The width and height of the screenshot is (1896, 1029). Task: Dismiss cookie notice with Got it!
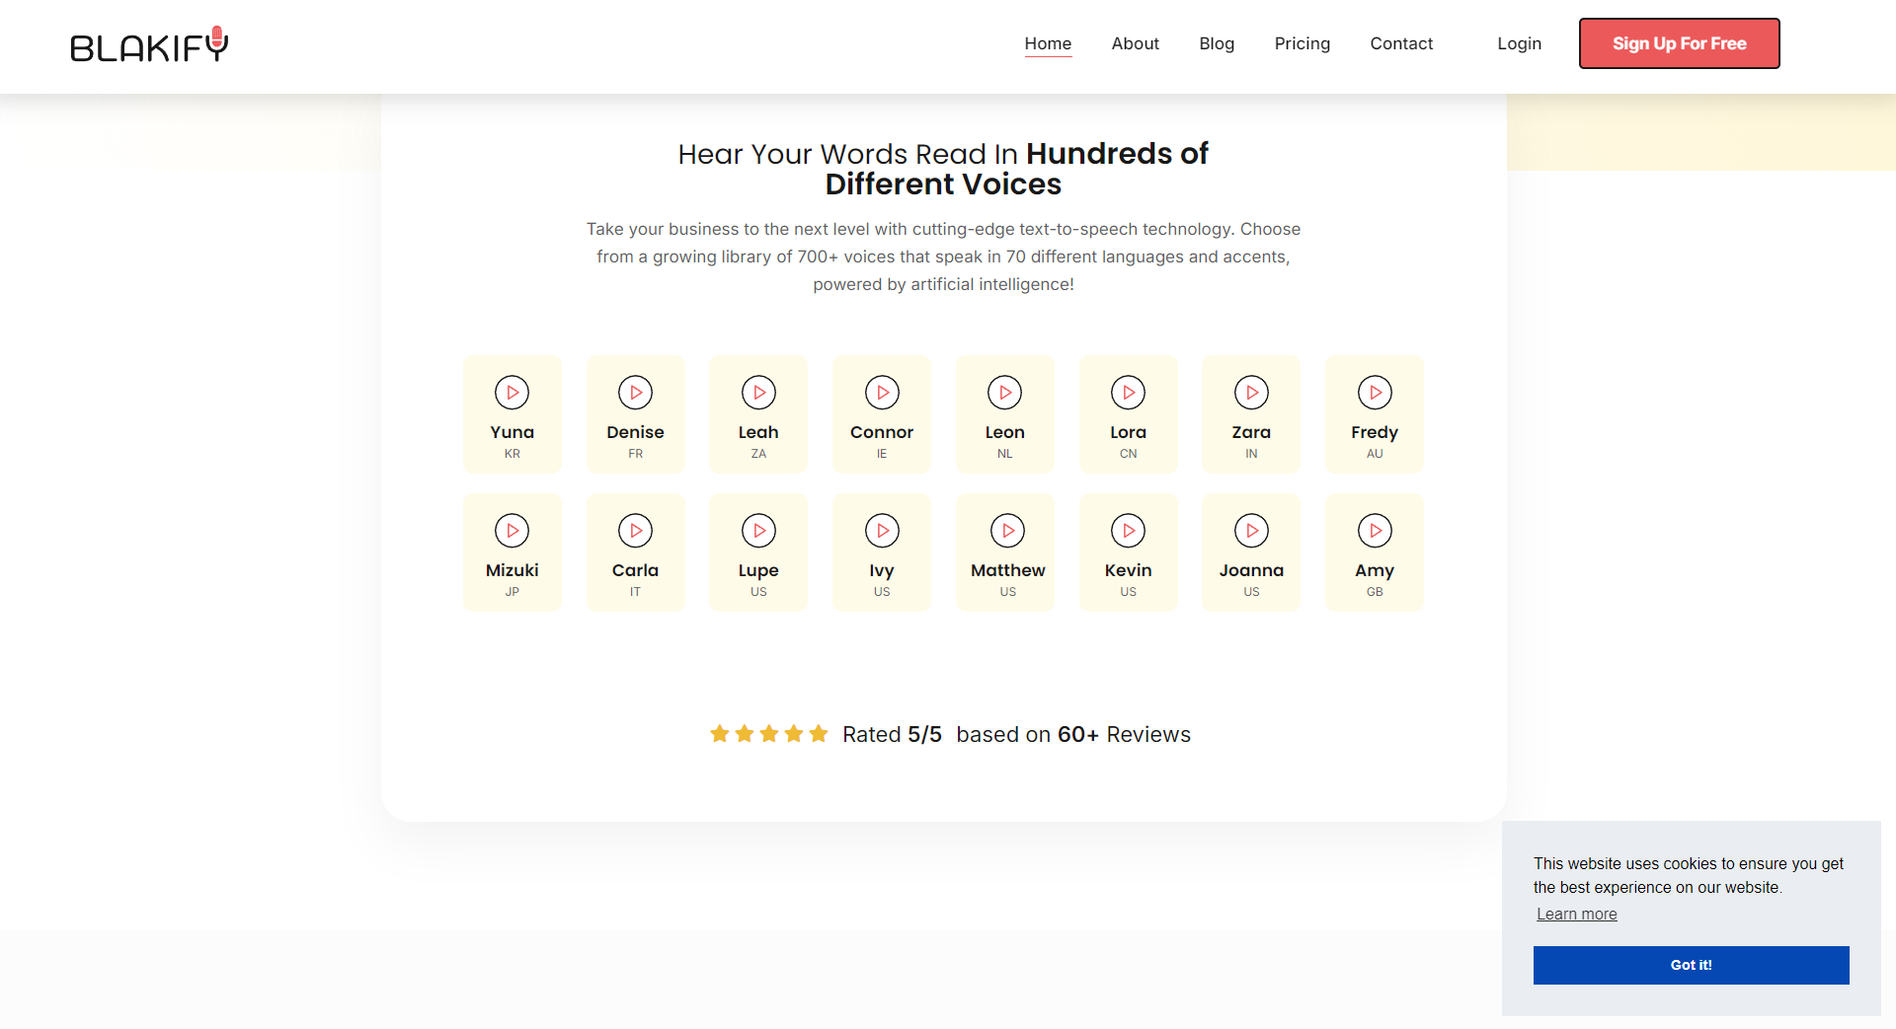[1691, 965]
